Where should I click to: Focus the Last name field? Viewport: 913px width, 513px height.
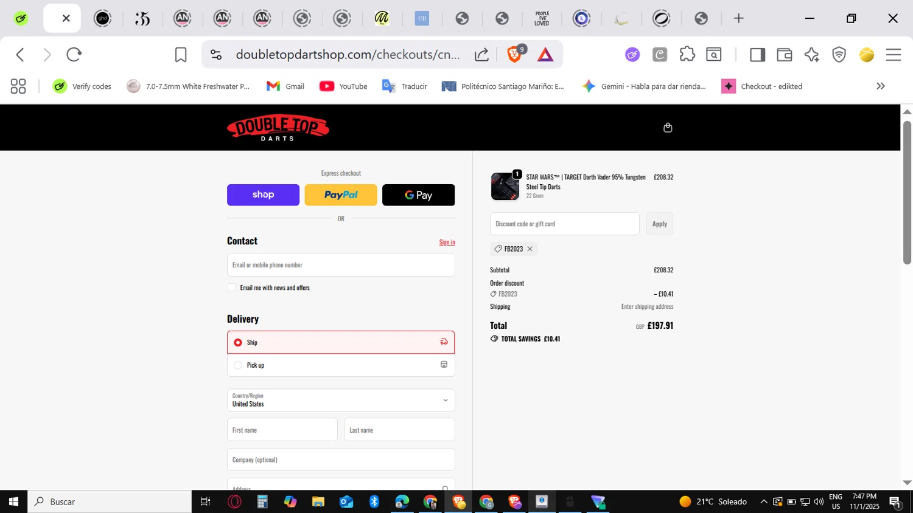pos(399,430)
